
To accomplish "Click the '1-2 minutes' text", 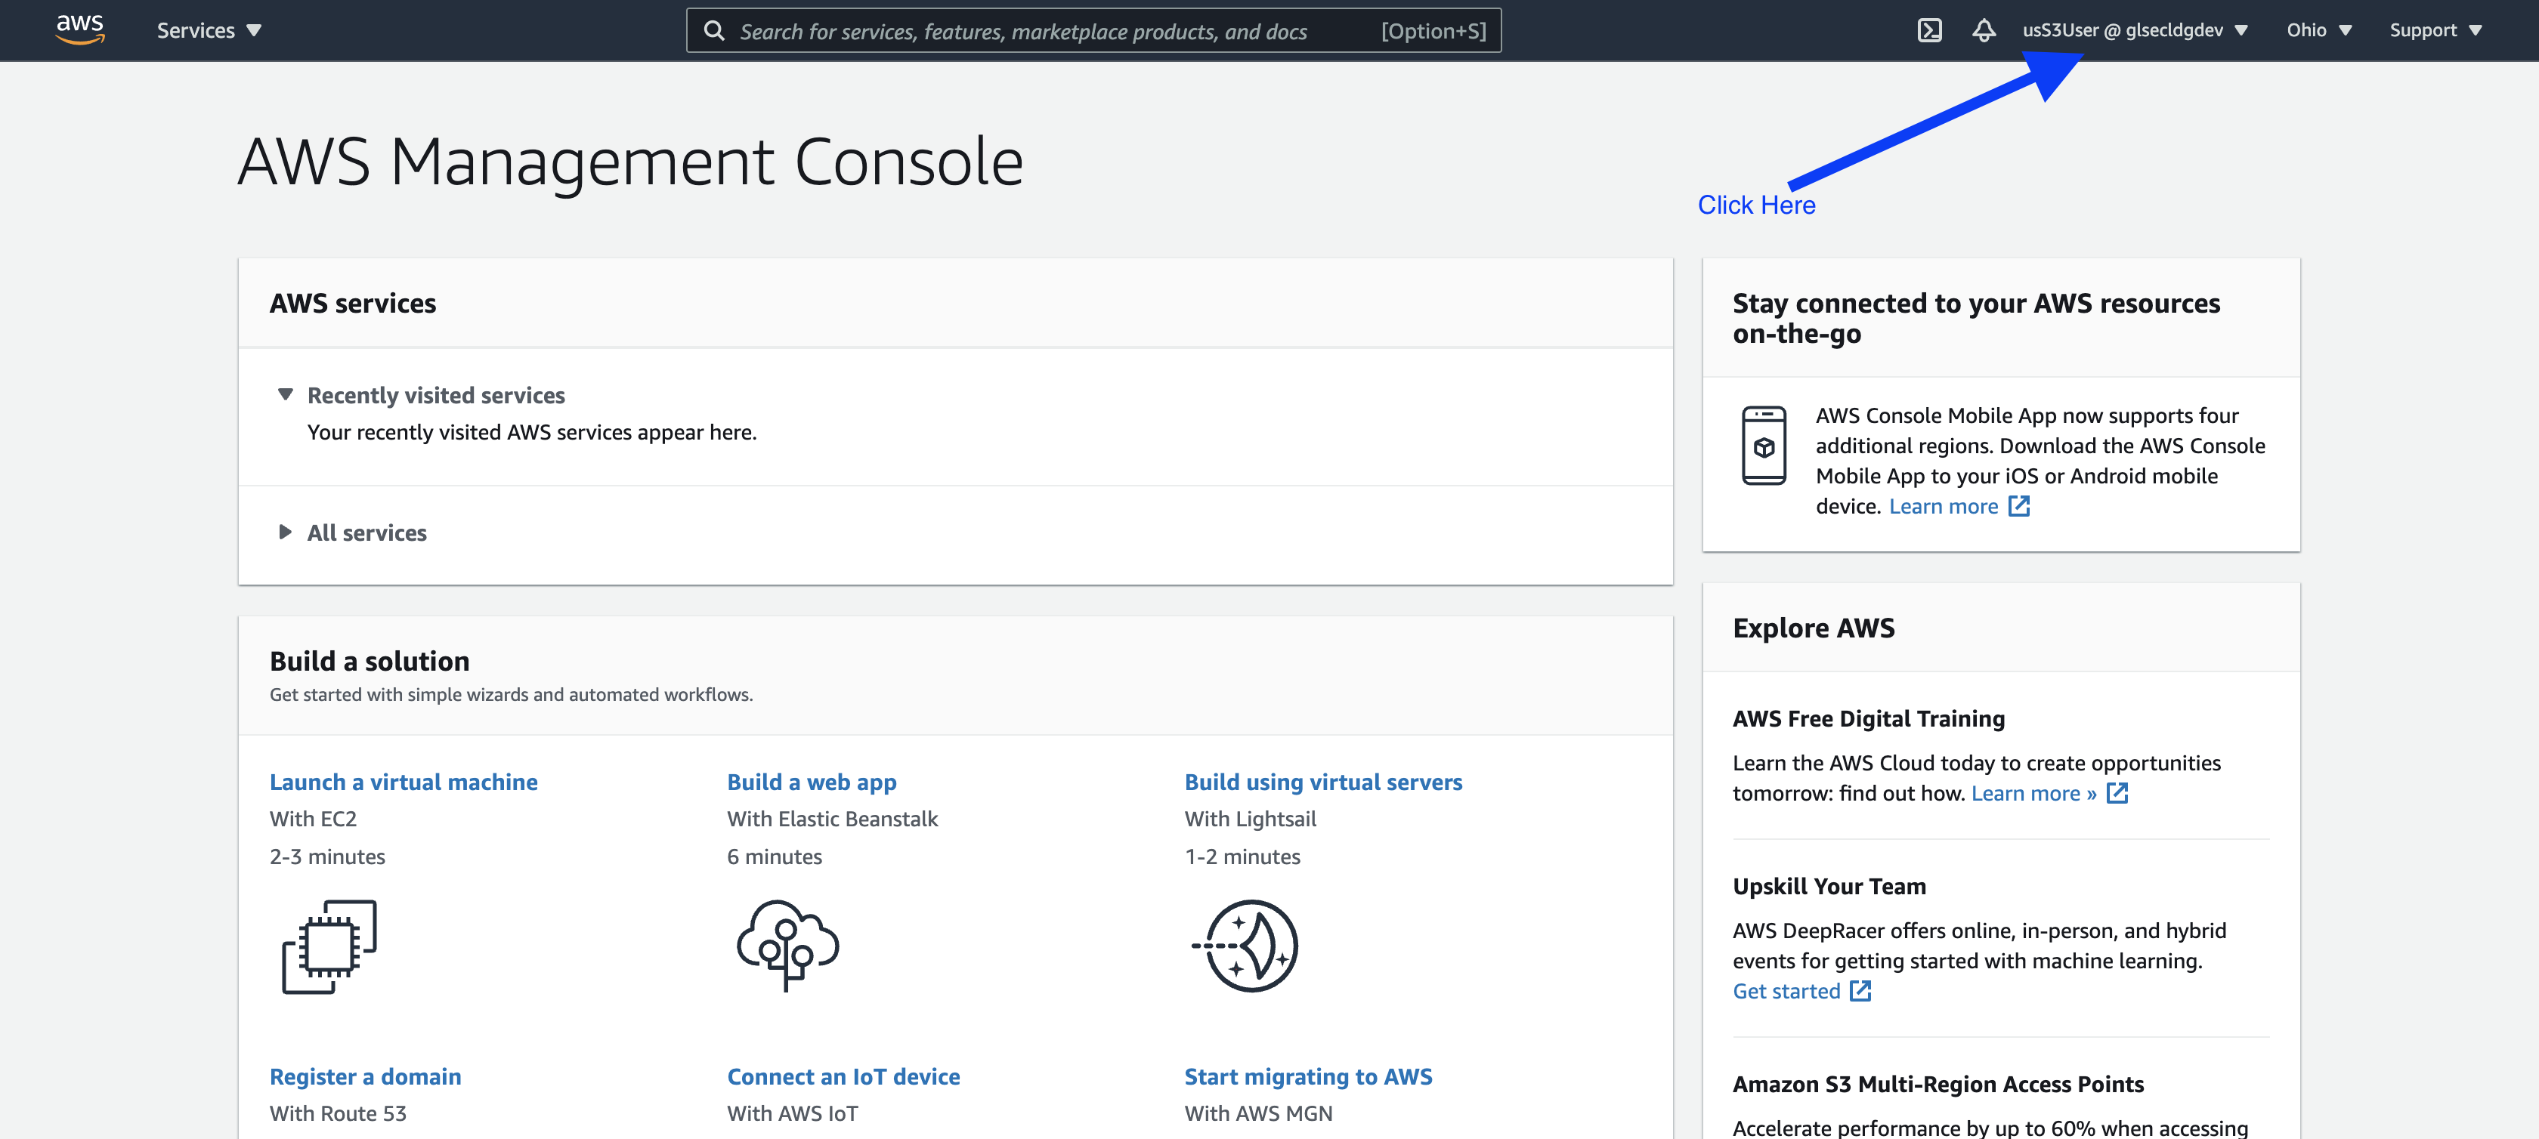I will click(1242, 857).
